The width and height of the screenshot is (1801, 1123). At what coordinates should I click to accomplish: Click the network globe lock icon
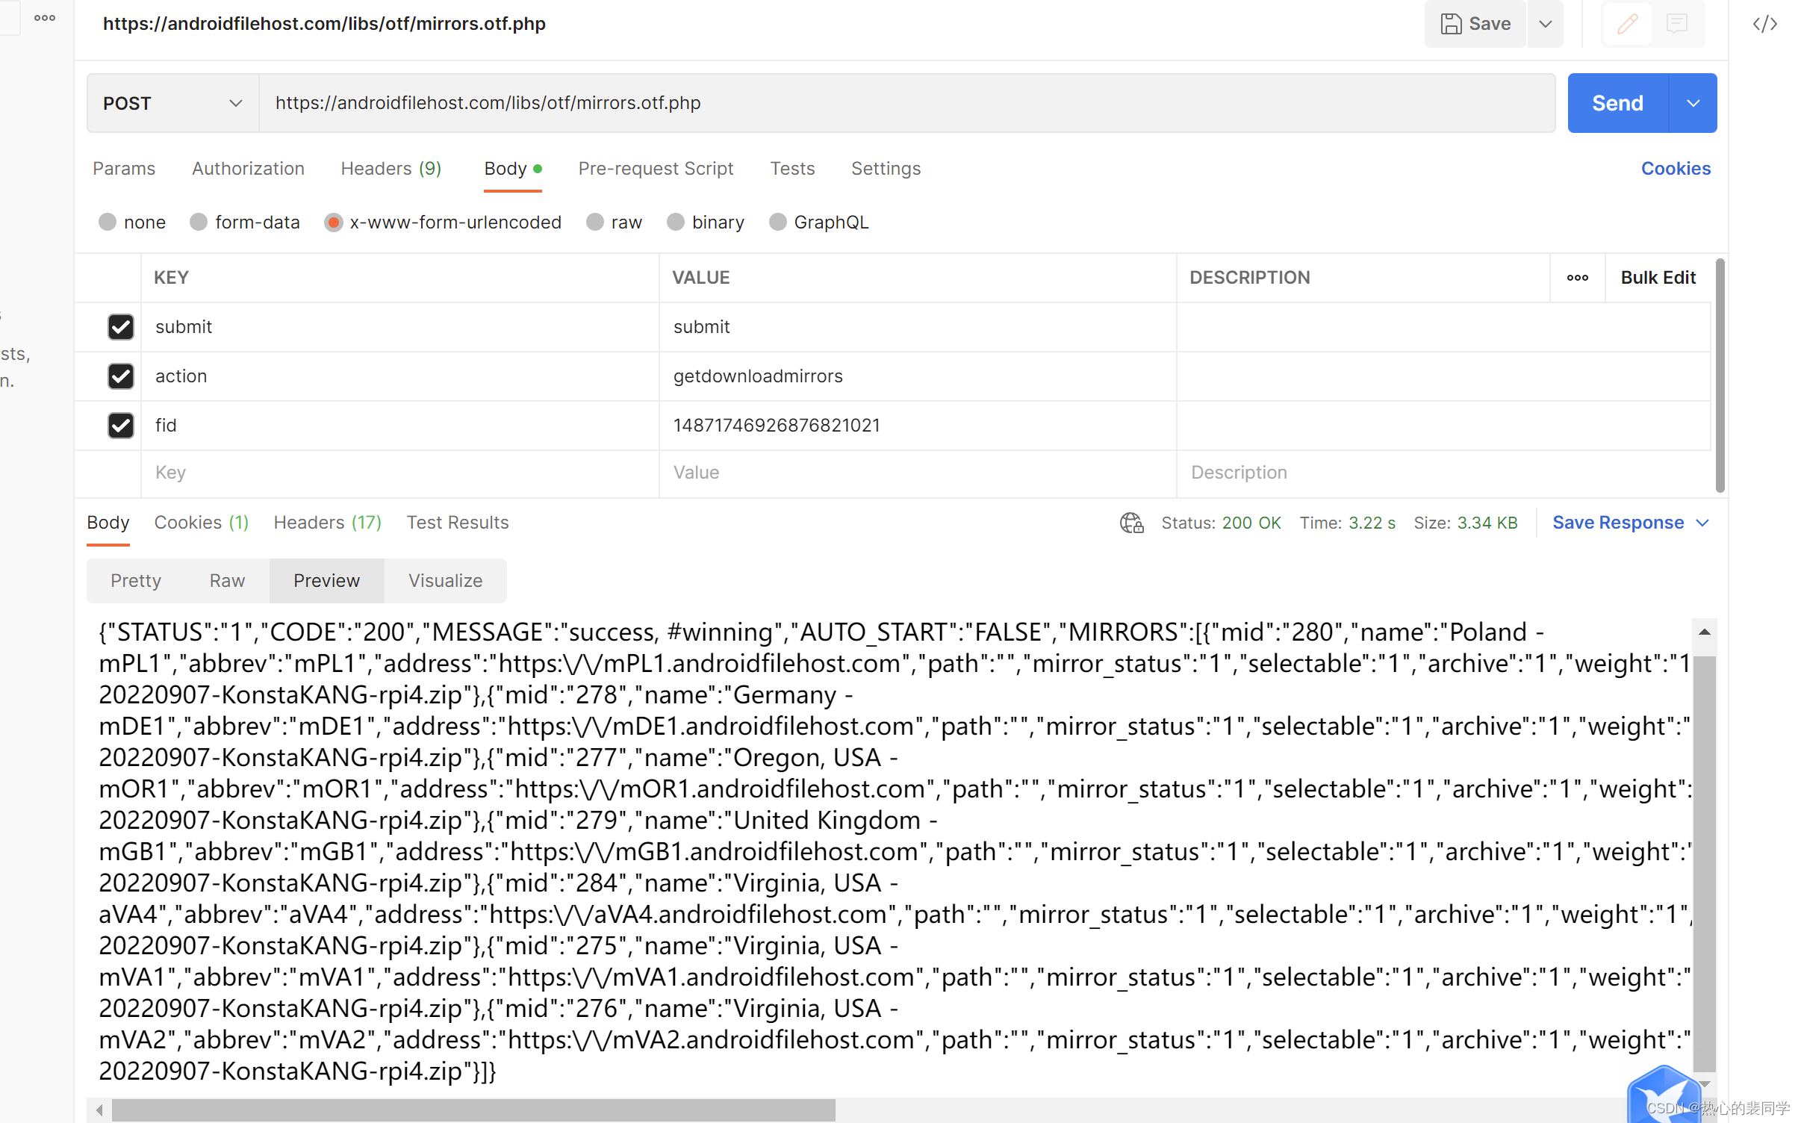[x=1131, y=523]
